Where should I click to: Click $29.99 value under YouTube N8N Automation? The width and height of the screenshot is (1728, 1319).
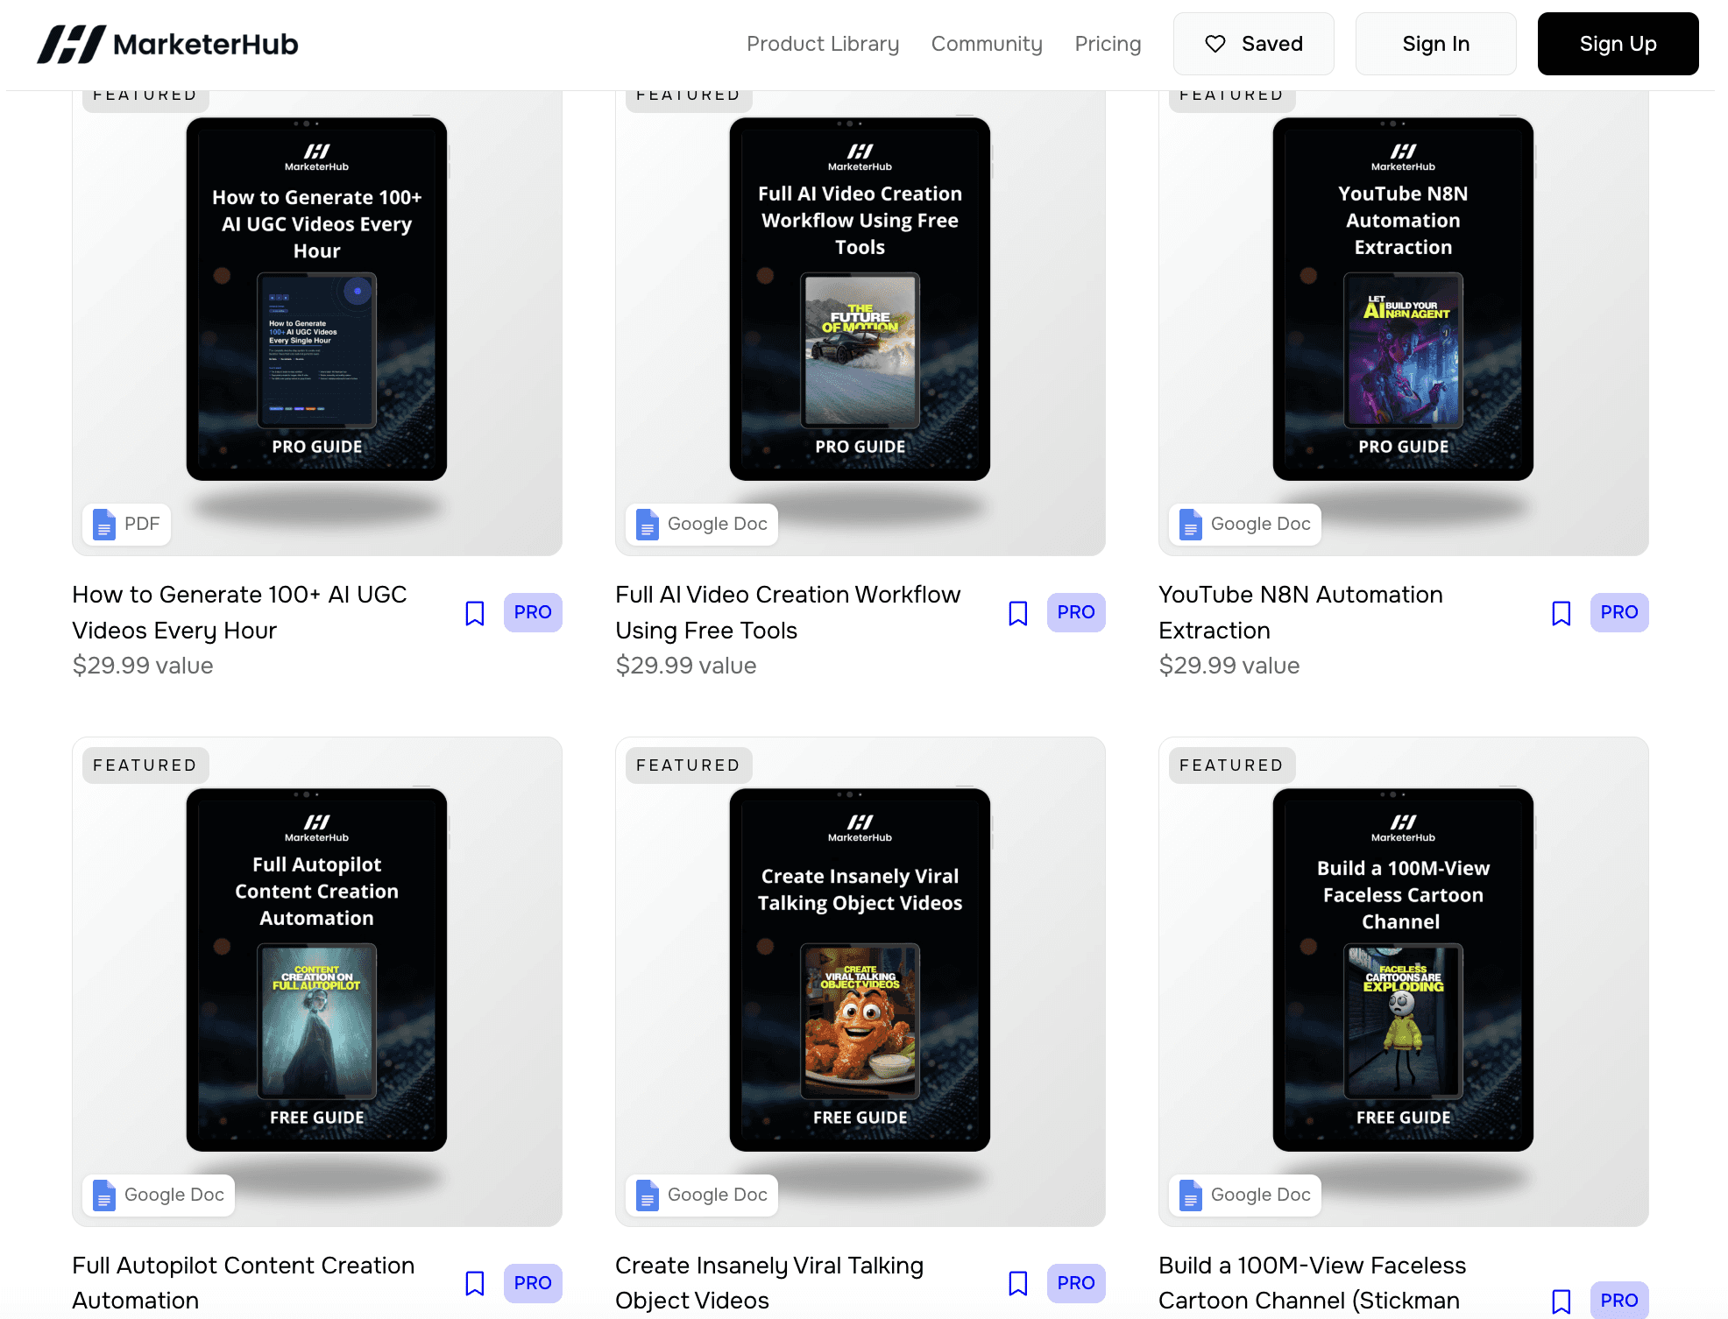[x=1229, y=666]
